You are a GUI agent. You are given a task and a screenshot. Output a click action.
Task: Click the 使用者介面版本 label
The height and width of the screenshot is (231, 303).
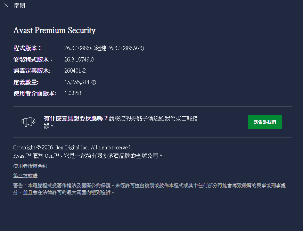pyautogui.click(x=35, y=93)
